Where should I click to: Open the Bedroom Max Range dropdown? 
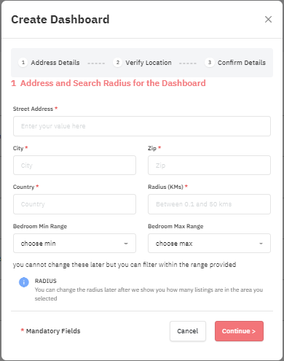click(209, 244)
